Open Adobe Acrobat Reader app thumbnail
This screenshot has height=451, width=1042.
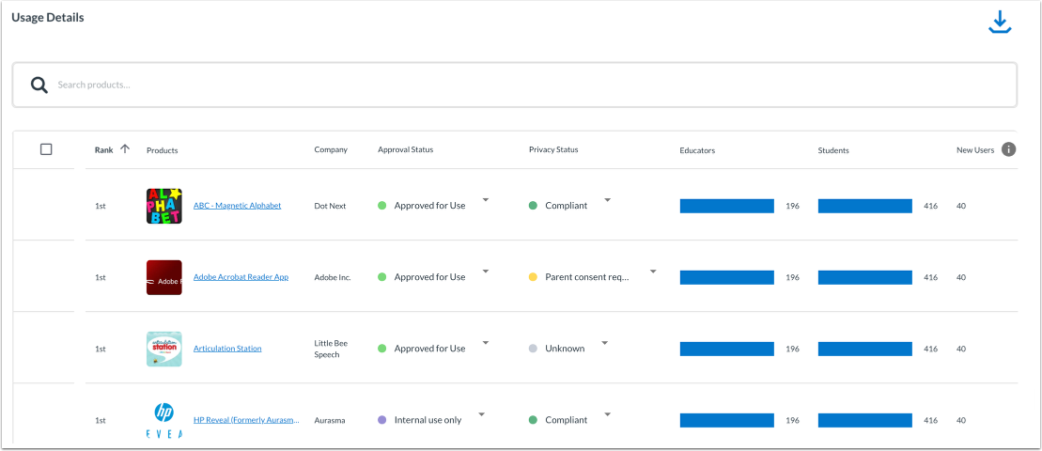click(x=164, y=277)
